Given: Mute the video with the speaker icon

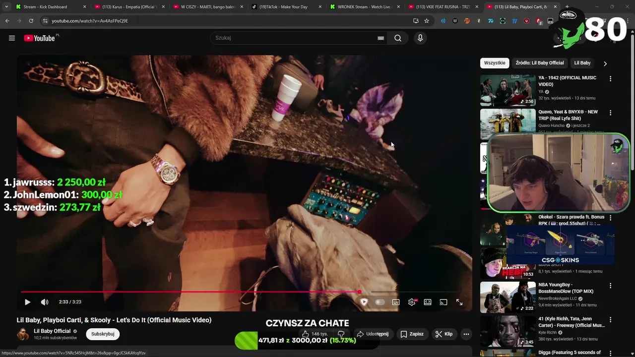Looking at the screenshot, I should click(45, 302).
